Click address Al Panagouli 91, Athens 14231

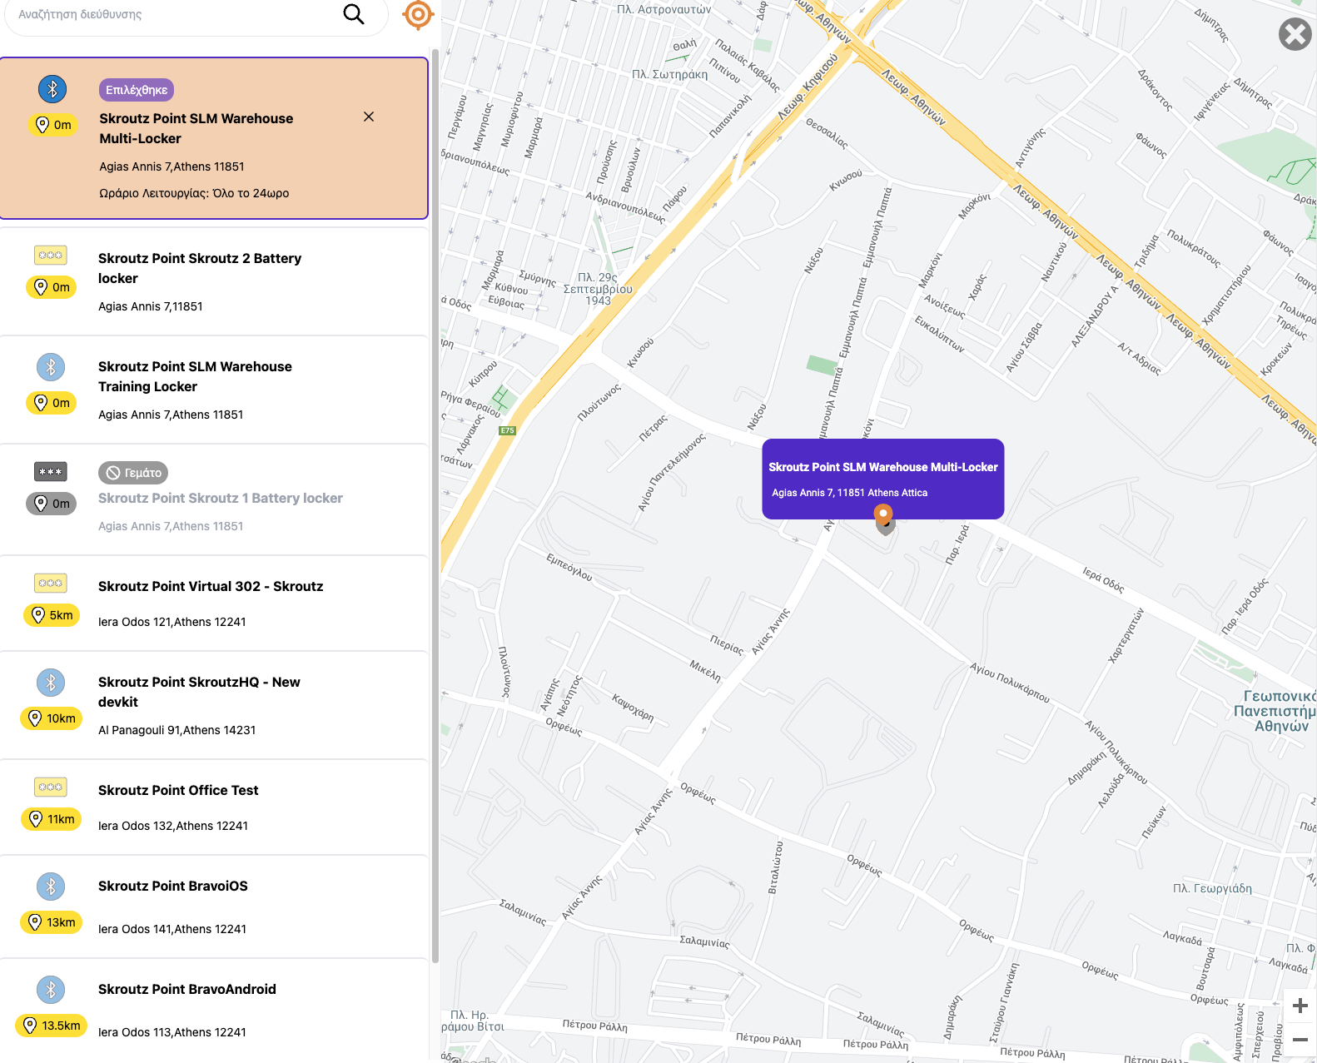click(177, 730)
